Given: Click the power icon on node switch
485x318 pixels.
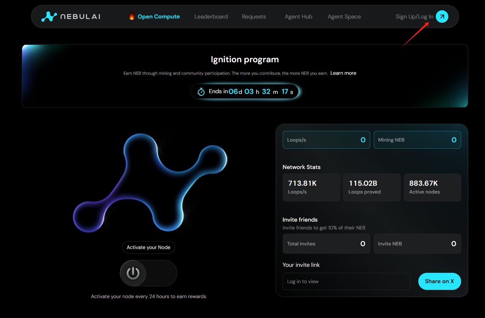Looking at the screenshot, I should click(133, 273).
